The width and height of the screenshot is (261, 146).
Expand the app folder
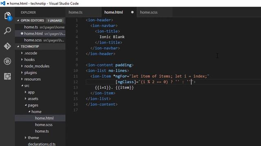[x=25, y=92]
